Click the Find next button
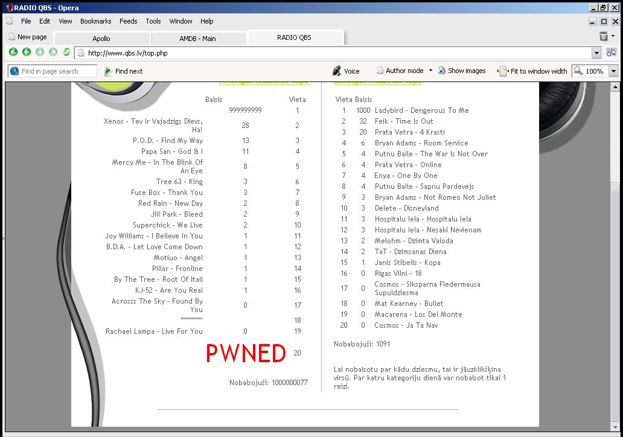 point(123,71)
